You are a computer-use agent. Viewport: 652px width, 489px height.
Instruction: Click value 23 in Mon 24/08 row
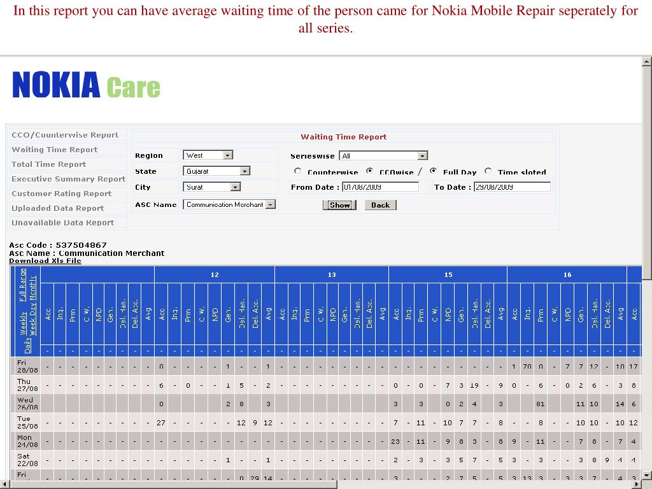tap(395, 441)
